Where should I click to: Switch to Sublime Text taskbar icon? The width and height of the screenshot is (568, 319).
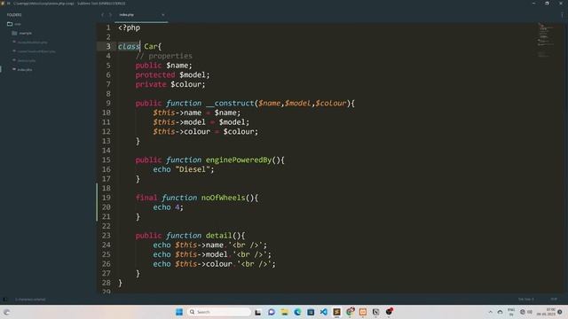click(336, 312)
